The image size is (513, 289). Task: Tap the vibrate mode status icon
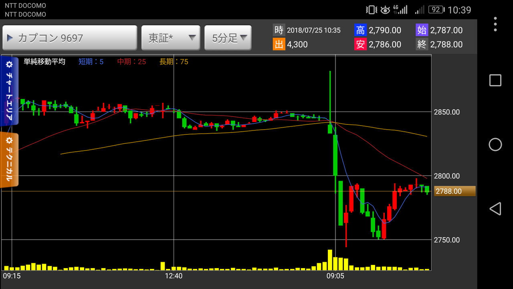point(372,10)
